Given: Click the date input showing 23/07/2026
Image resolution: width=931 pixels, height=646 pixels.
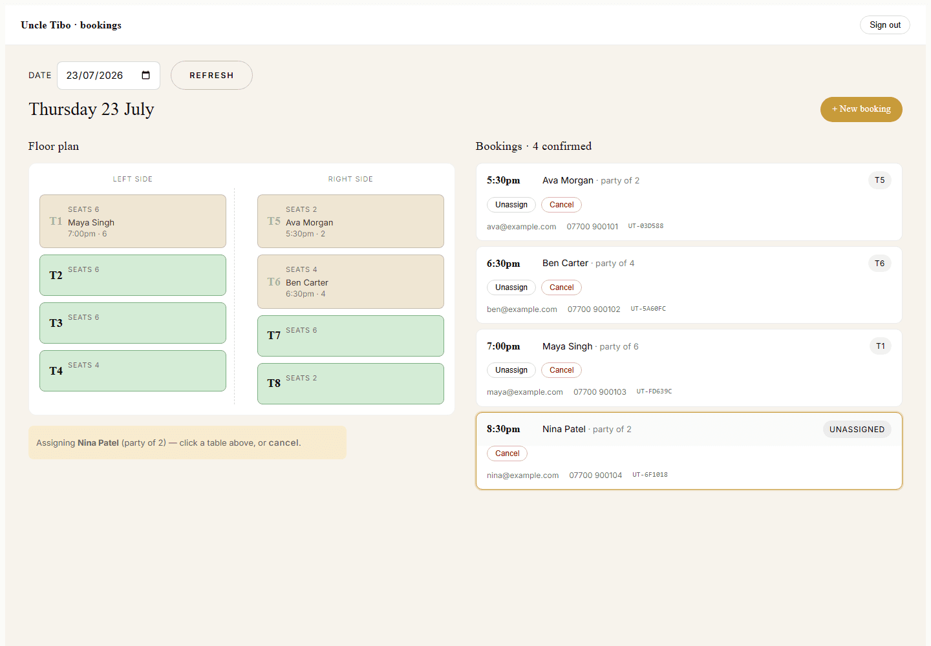Looking at the screenshot, I should point(109,76).
